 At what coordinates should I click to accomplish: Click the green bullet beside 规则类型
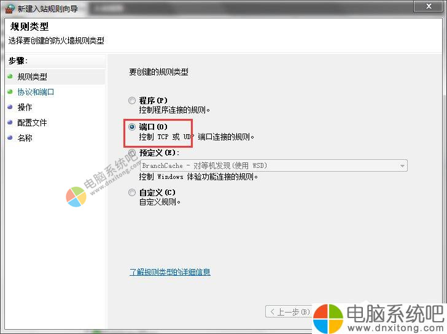click(x=10, y=76)
